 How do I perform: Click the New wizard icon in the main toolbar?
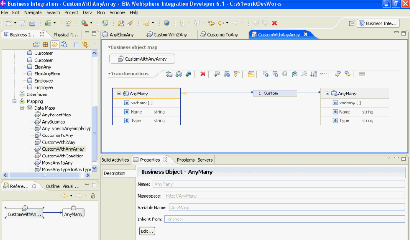tap(9, 23)
